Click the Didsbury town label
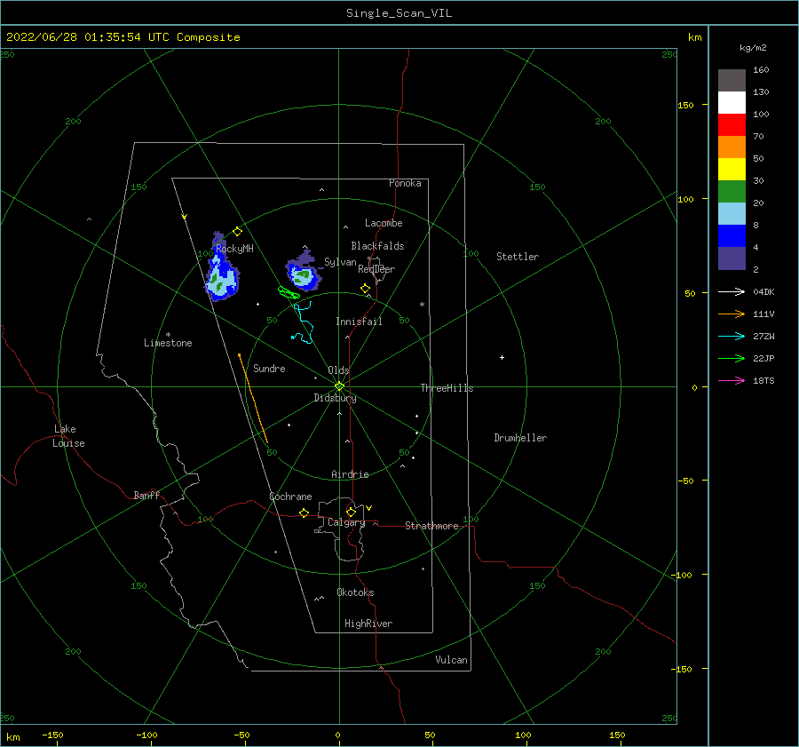 click(335, 398)
